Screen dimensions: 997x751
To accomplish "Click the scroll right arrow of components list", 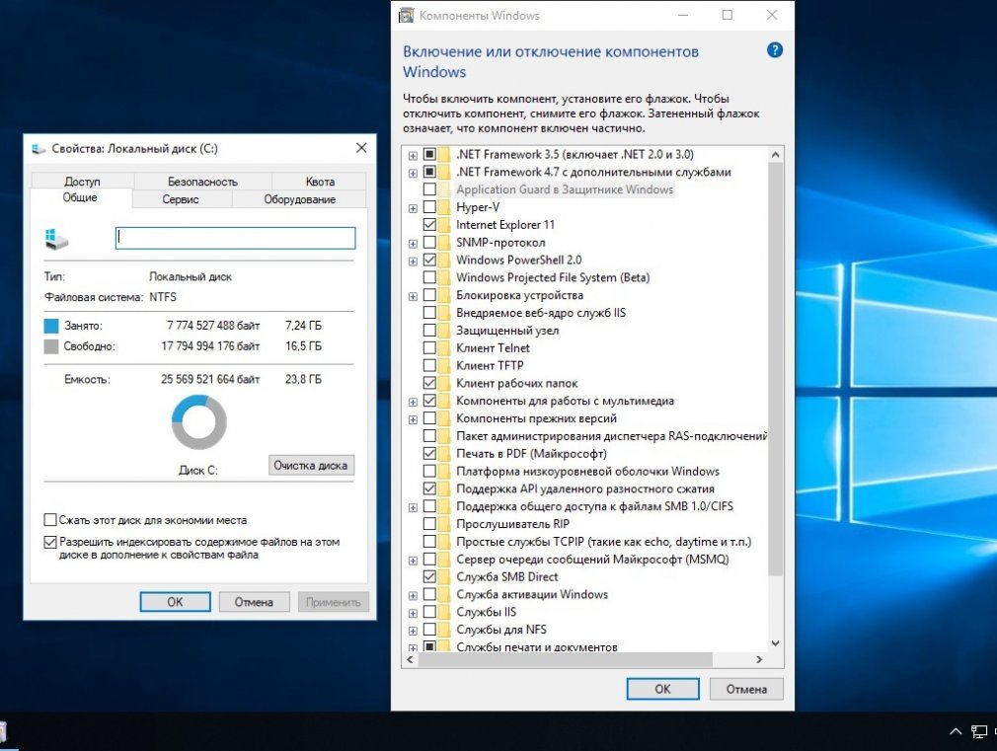I will coord(759,659).
